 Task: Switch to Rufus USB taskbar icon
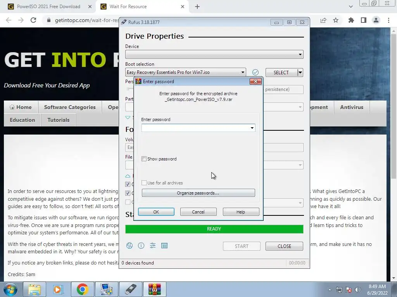coord(130,289)
